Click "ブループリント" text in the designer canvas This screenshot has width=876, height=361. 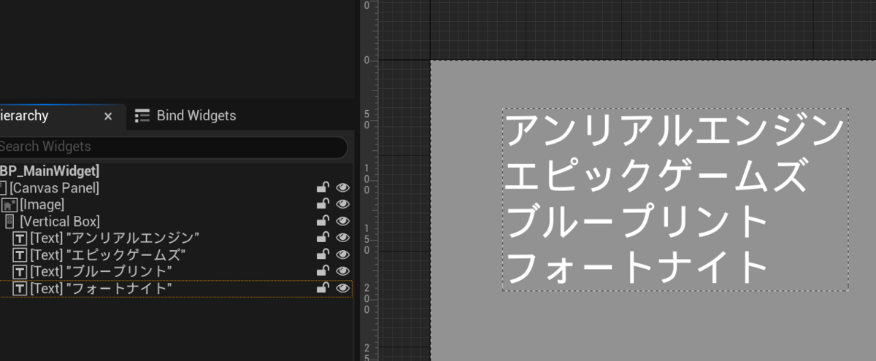(637, 222)
